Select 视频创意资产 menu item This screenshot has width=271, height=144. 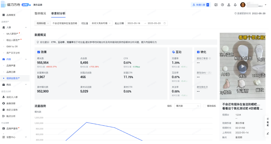(13, 78)
